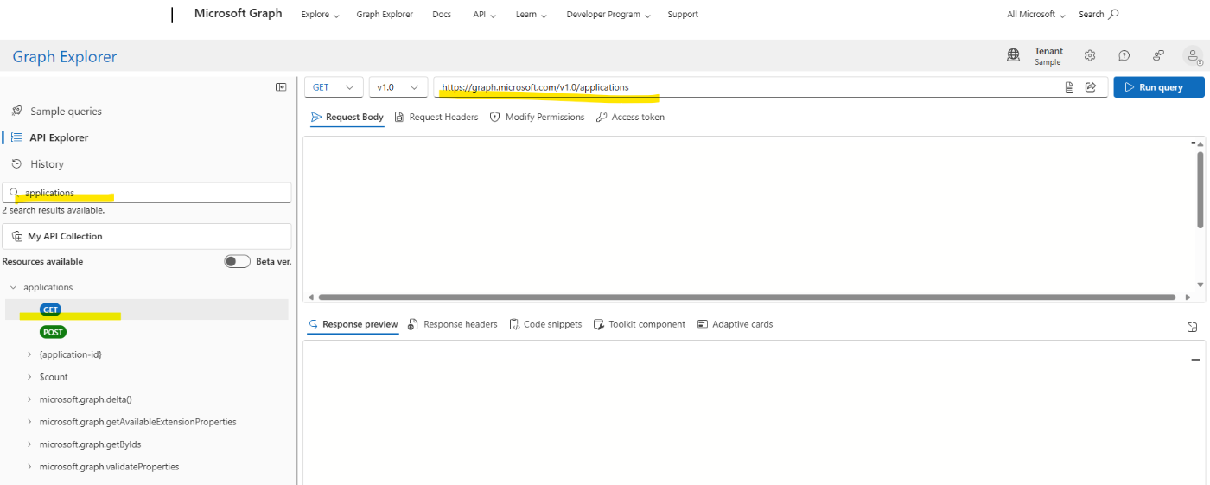The width and height of the screenshot is (1210, 485).
Task: Open the sign-in profile icon
Action: pyautogui.click(x=1193, y=56)
